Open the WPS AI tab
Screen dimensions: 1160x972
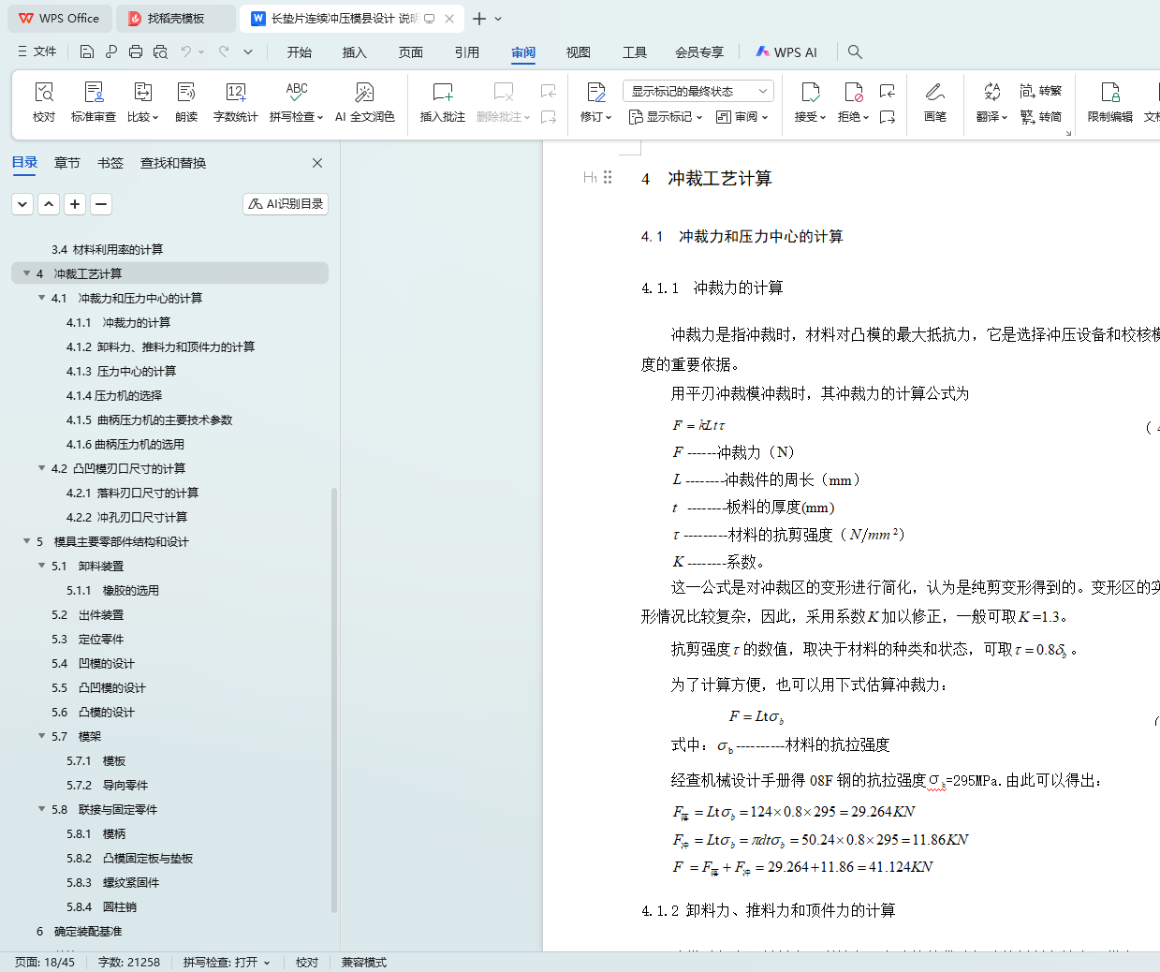[x=787, y=52]
